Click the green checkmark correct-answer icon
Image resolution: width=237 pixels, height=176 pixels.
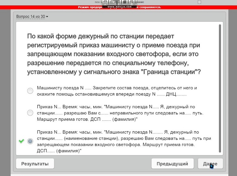click(21, 141)
